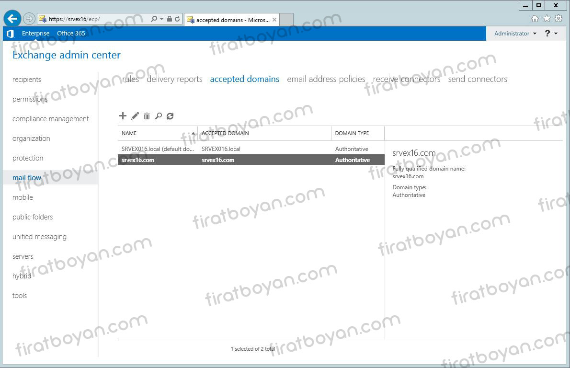Go to recipients in left navigation
This screenshot has width=570, height=368.
point(26,79)
